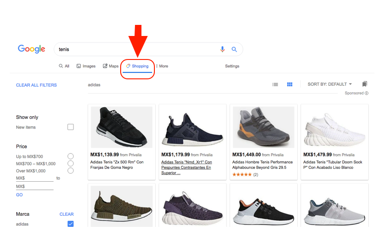This screenshot has width=392, height=249.
Task: Go to the Google logo homepage
Action: pos(31,49)
